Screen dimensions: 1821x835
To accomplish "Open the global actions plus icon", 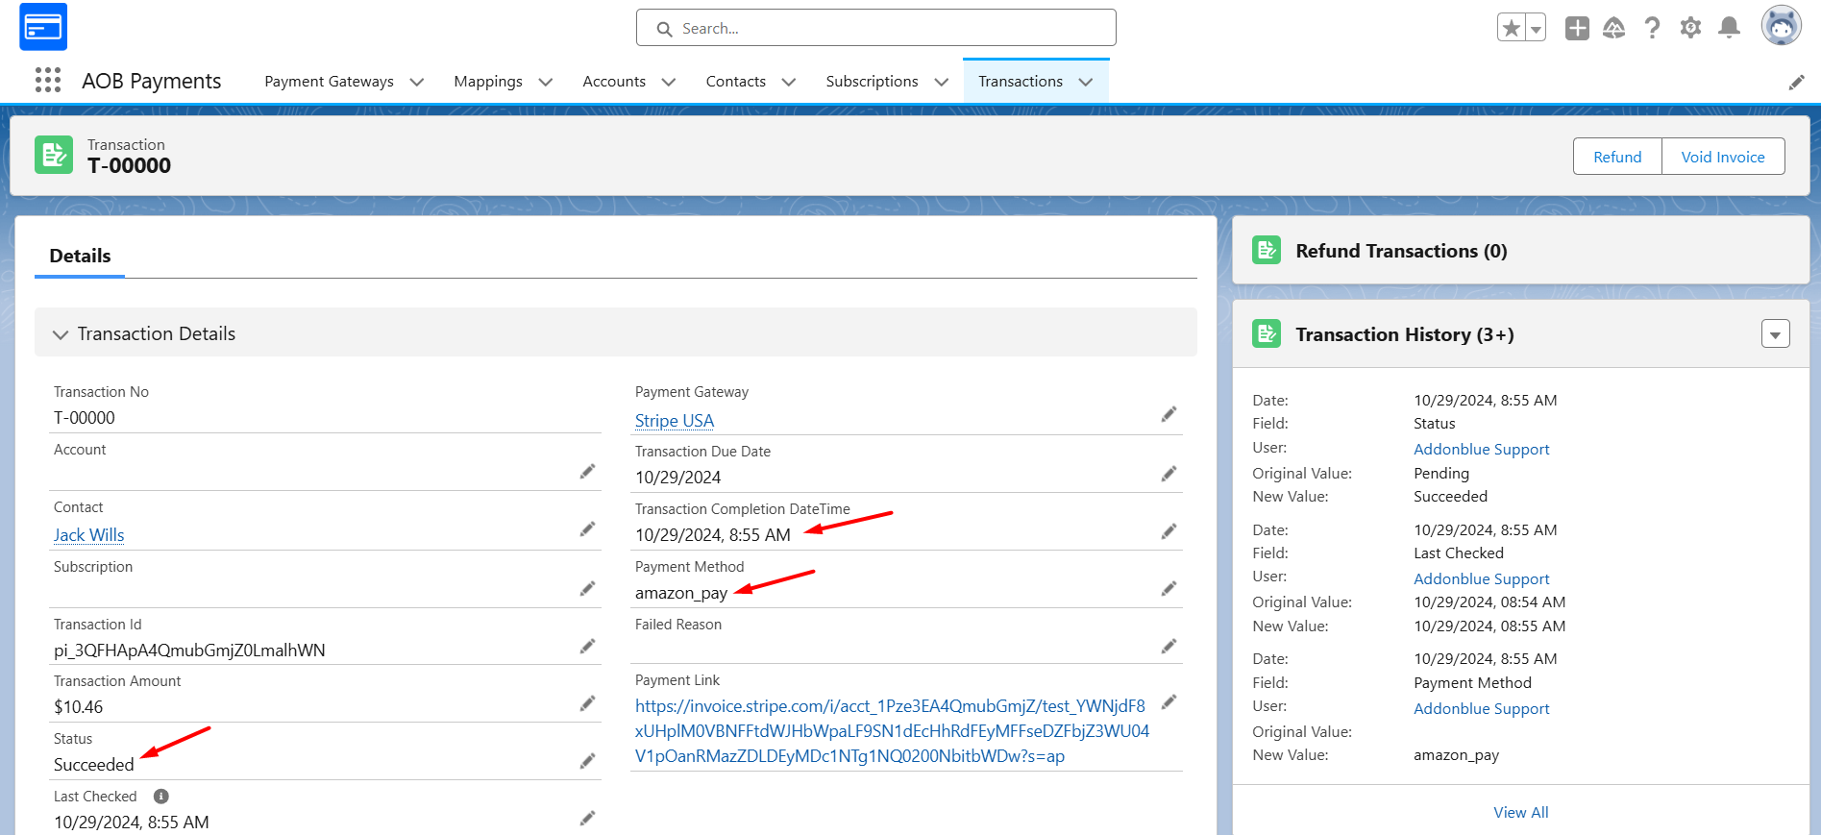I will (x=1577, y=28).
